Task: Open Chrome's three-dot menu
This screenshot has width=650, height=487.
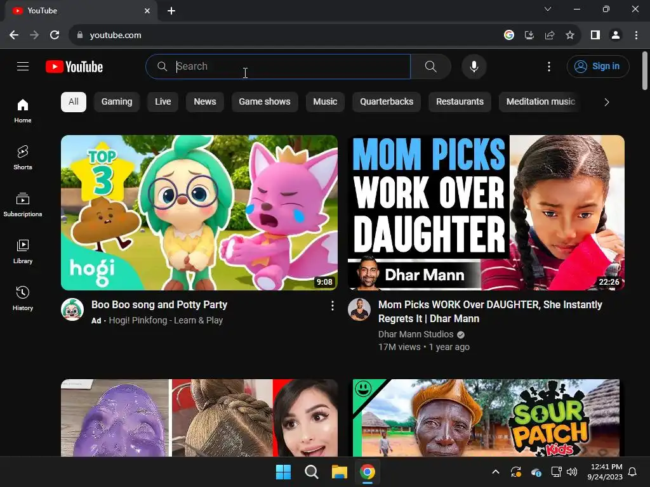Action: 636,36
